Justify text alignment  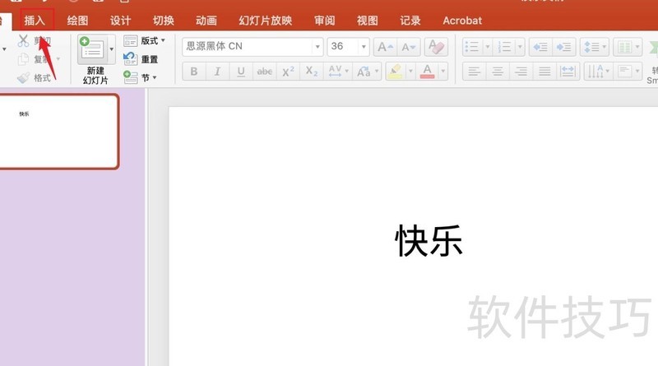point(544,72)
